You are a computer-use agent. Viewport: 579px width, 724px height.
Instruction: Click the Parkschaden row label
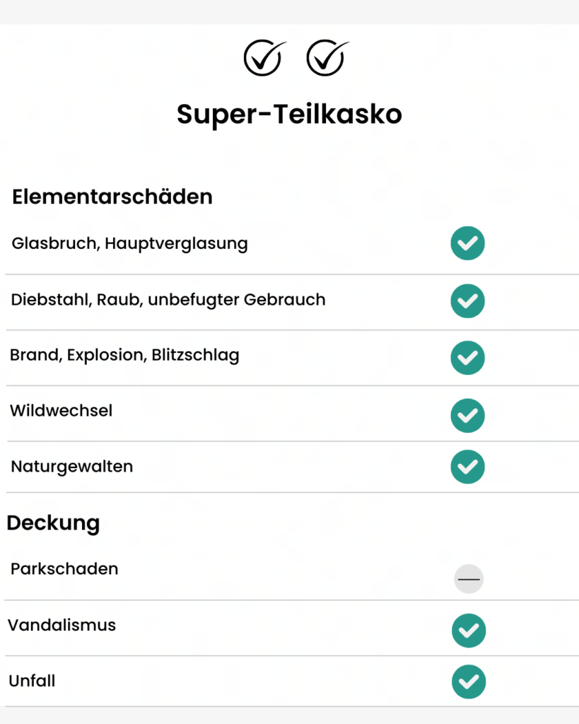[64, 569]
